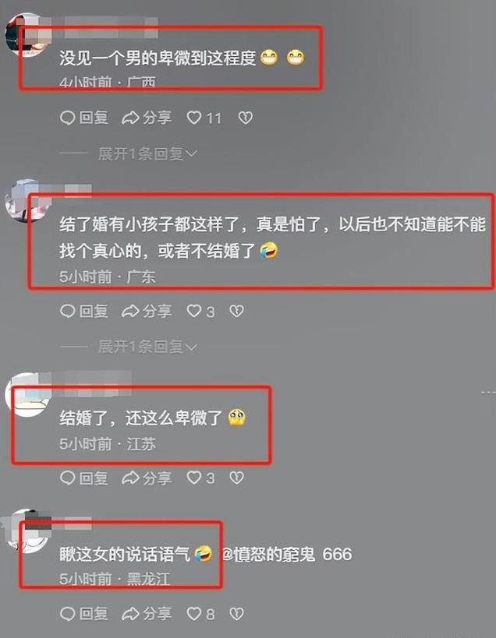Share the Guangxi comment about 卑微到这程度
Screen dimensions: 496x638
(x=147, y=118)
